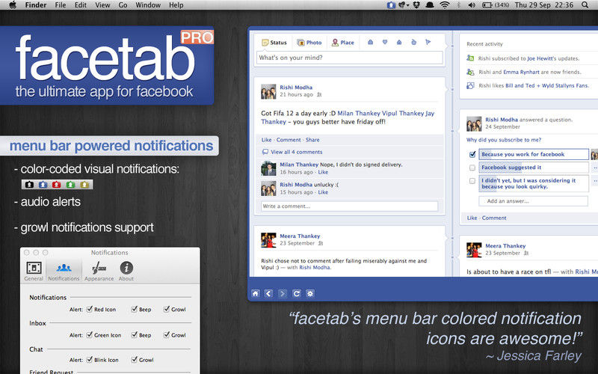Open the Appearance preferences pane

click(x=99, y=272)
